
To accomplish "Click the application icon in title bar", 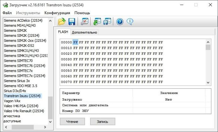I will tap(5, 5).
